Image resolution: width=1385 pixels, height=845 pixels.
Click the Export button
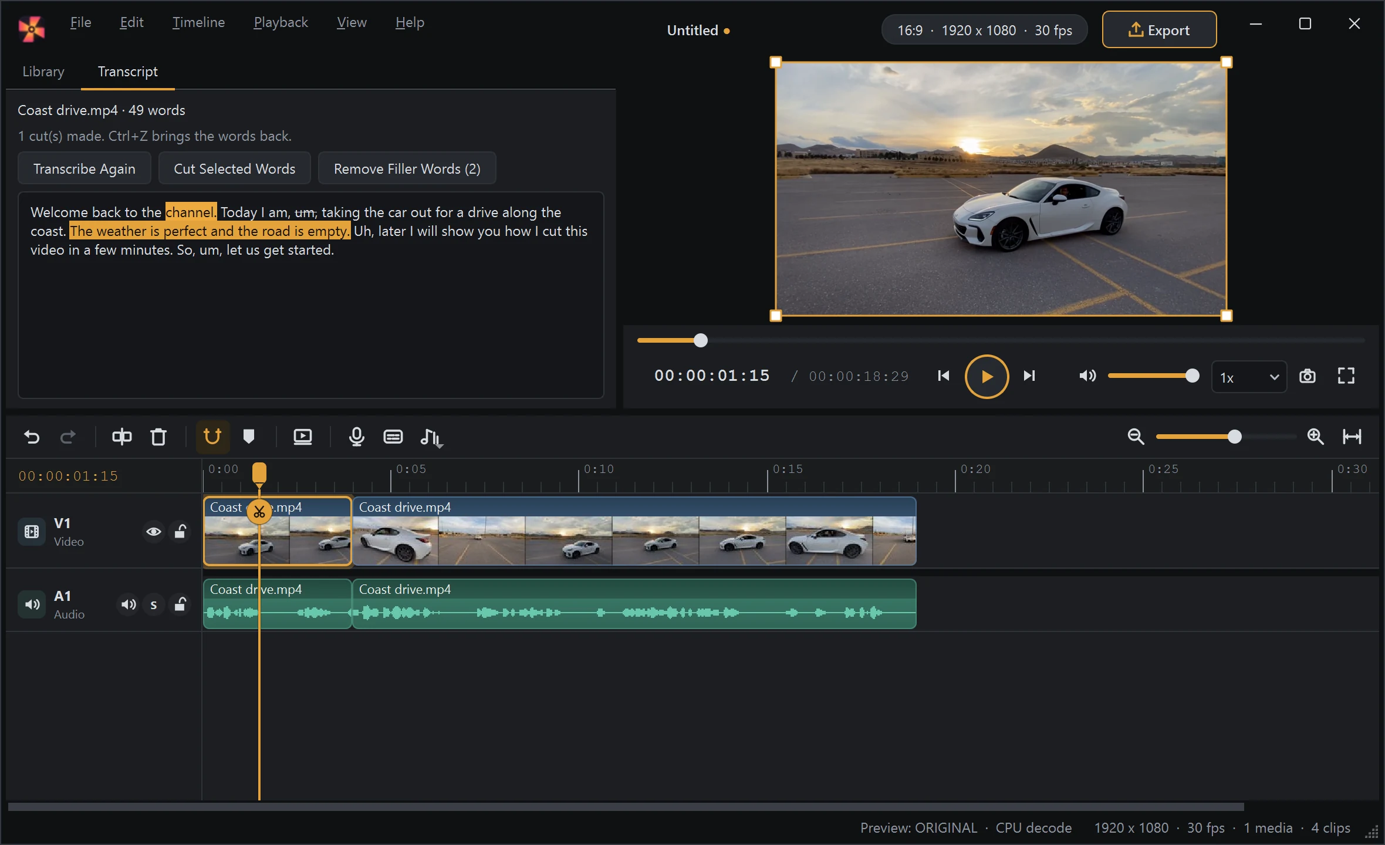tap(1159, 29)
